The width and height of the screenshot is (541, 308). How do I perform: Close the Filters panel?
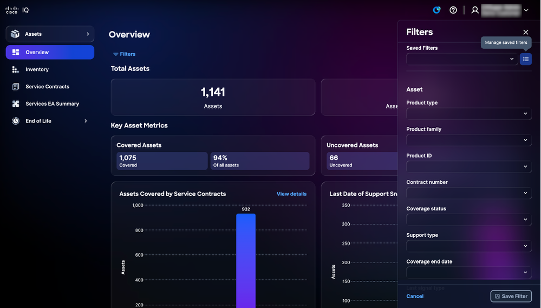coord(525,32)
